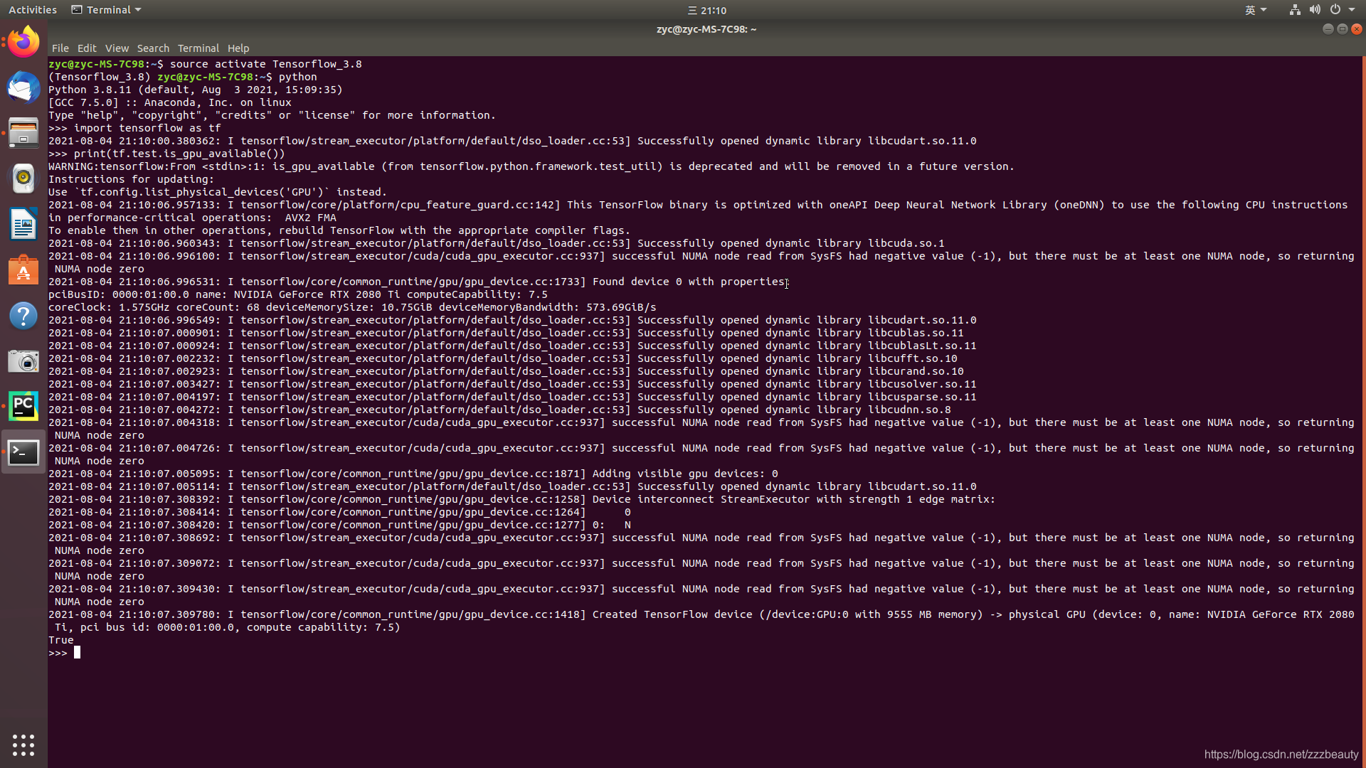Viewport: 1366px width, 768px height.
Task: Open Rhythmbox music player in dock
Action: pyautogui.click(x=23, y=178)
